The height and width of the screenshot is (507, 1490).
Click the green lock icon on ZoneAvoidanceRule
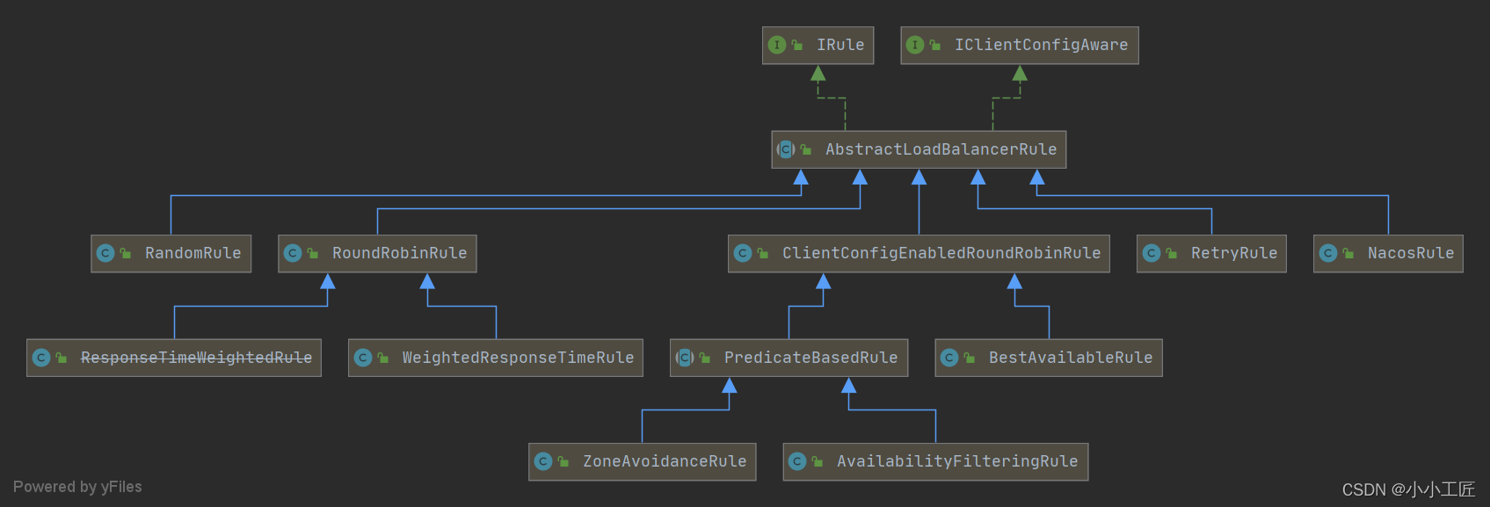pyautogui.click(x=563, y=461)
